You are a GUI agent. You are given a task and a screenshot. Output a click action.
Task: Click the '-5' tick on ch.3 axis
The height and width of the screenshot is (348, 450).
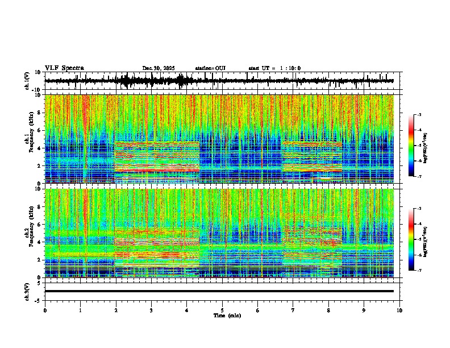point(39,300)
